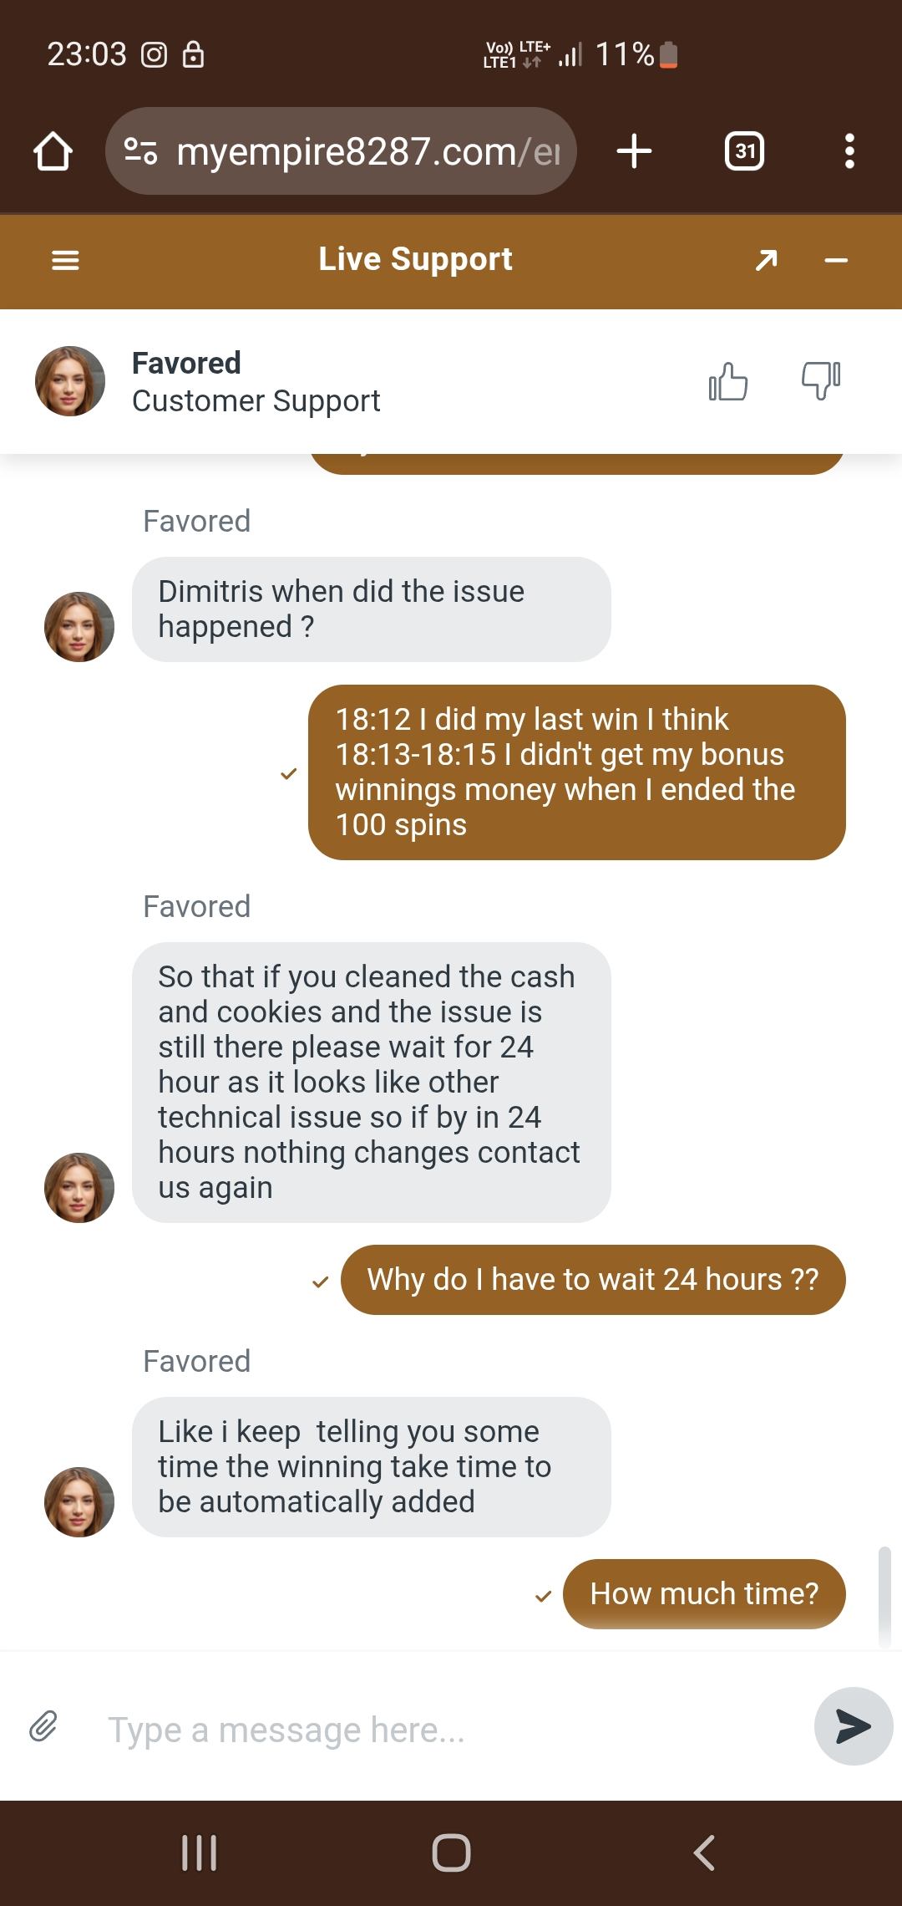Rate the agent with thumbs up
Viewport: 902px width, 1906px height.
(x=727, y=382)
